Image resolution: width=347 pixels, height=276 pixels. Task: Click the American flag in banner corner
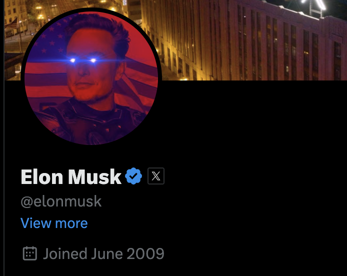click(x=12, y=23)
